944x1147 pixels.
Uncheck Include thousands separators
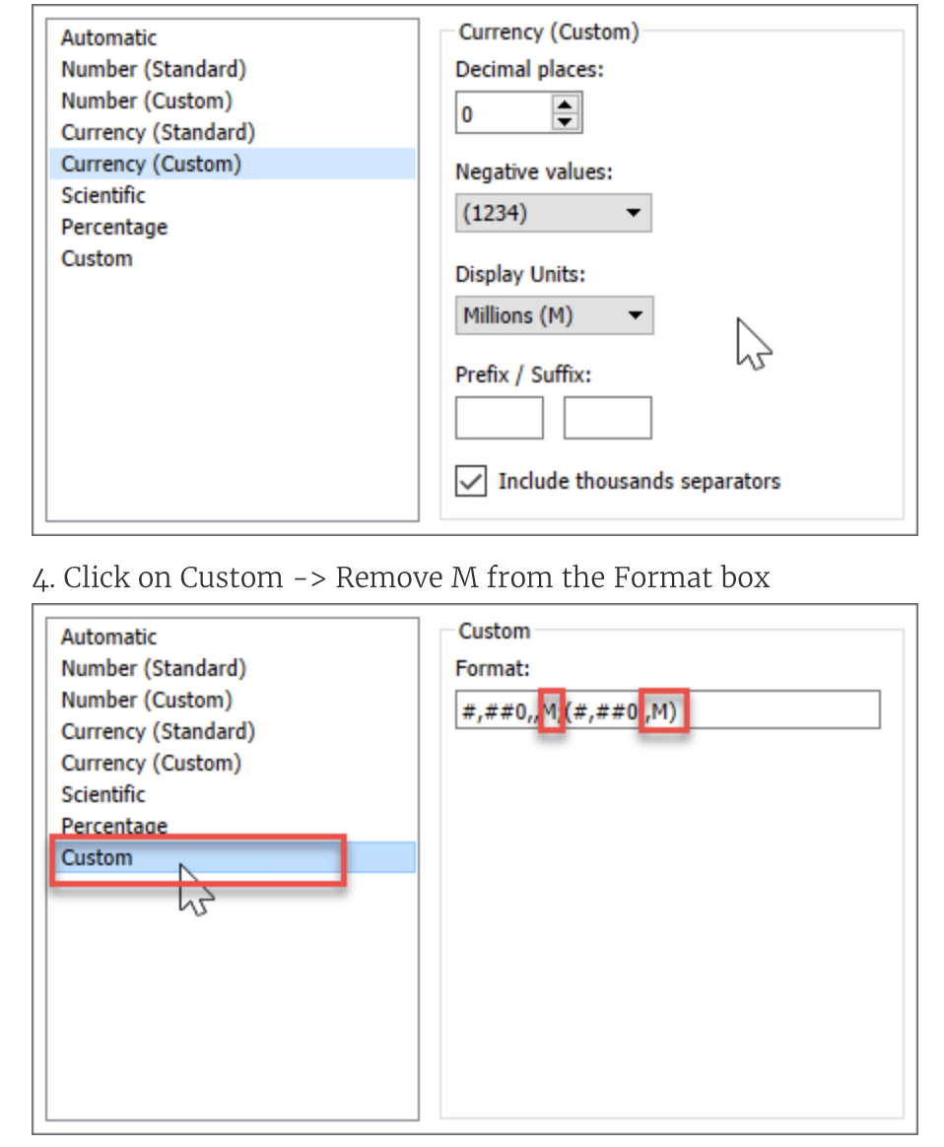point(471,481)
